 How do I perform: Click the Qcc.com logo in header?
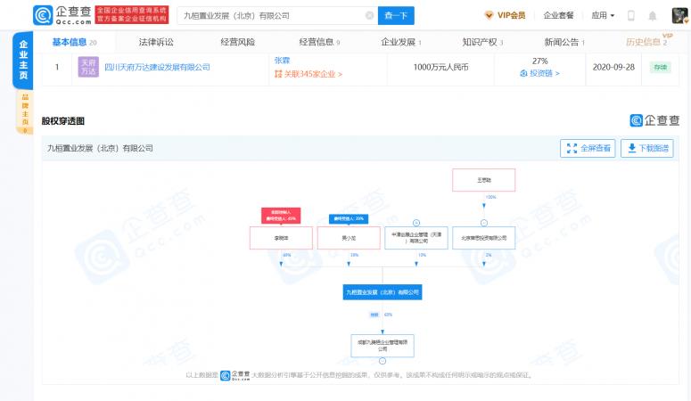click(62, 15)
